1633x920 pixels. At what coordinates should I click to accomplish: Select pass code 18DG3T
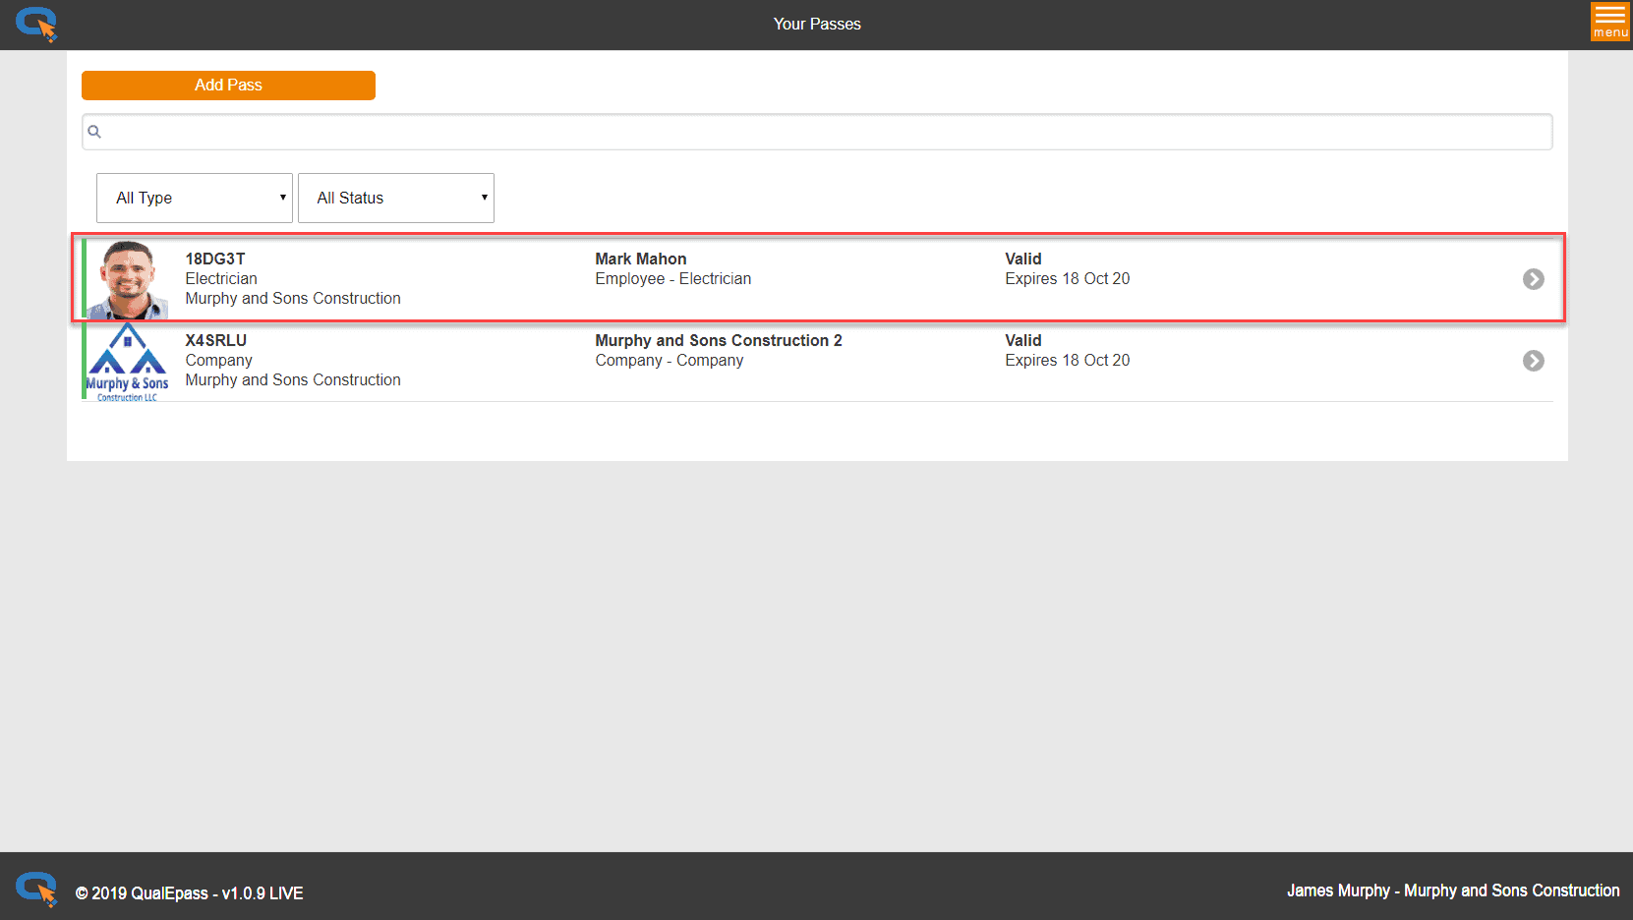(215, 259)
